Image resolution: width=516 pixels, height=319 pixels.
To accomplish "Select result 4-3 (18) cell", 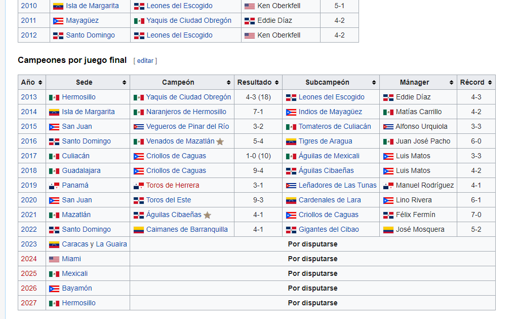I will point(258,97).
